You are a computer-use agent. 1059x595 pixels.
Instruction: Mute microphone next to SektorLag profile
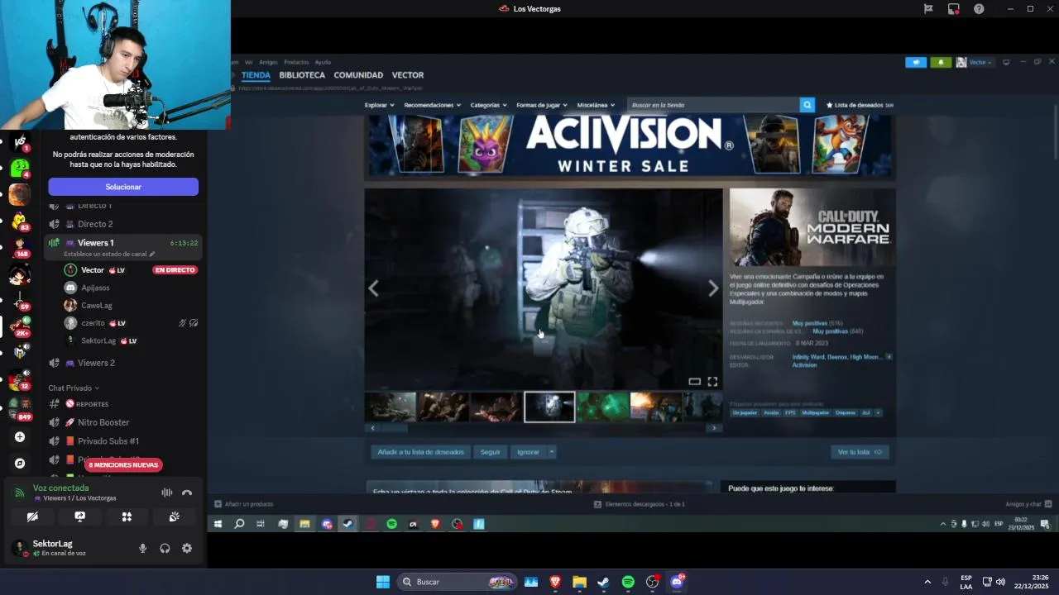point(142,548)
